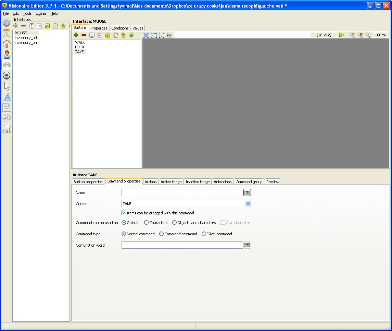The width and height of the screenshot is (392, 331).
Task: Click into the Name input field
Action: click(x=182, y=192)
